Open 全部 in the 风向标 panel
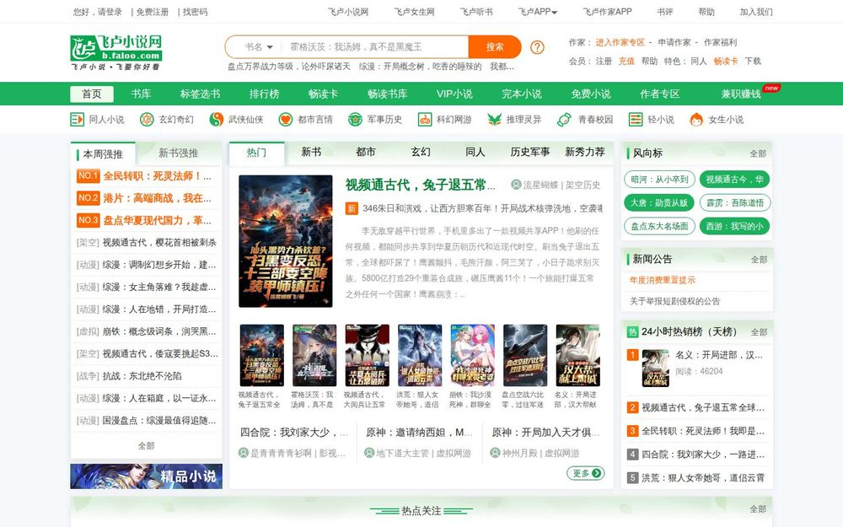This screenshot has height=527, width=843. 758,153
